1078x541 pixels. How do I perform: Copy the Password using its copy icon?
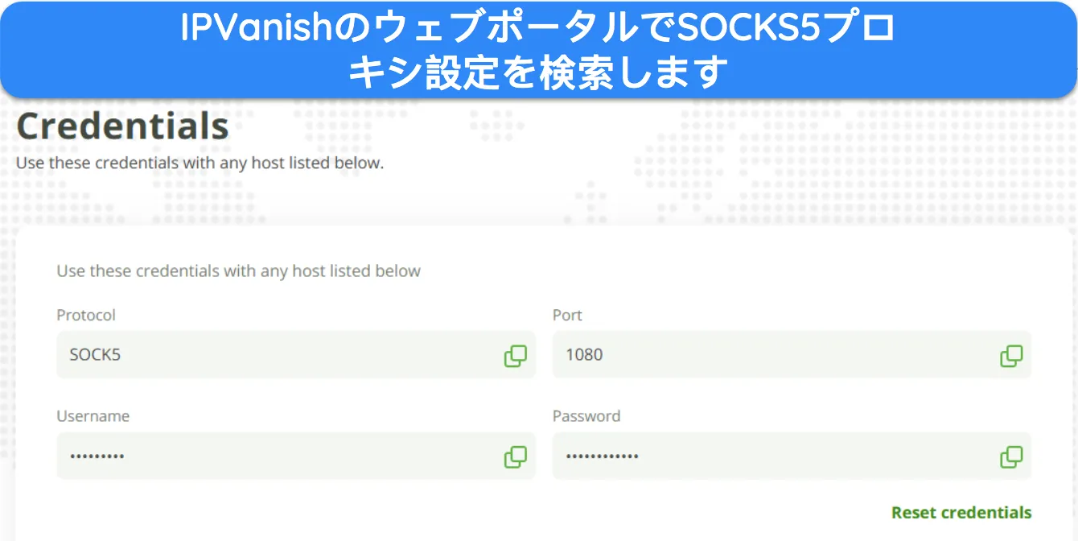coord(1011,457)
